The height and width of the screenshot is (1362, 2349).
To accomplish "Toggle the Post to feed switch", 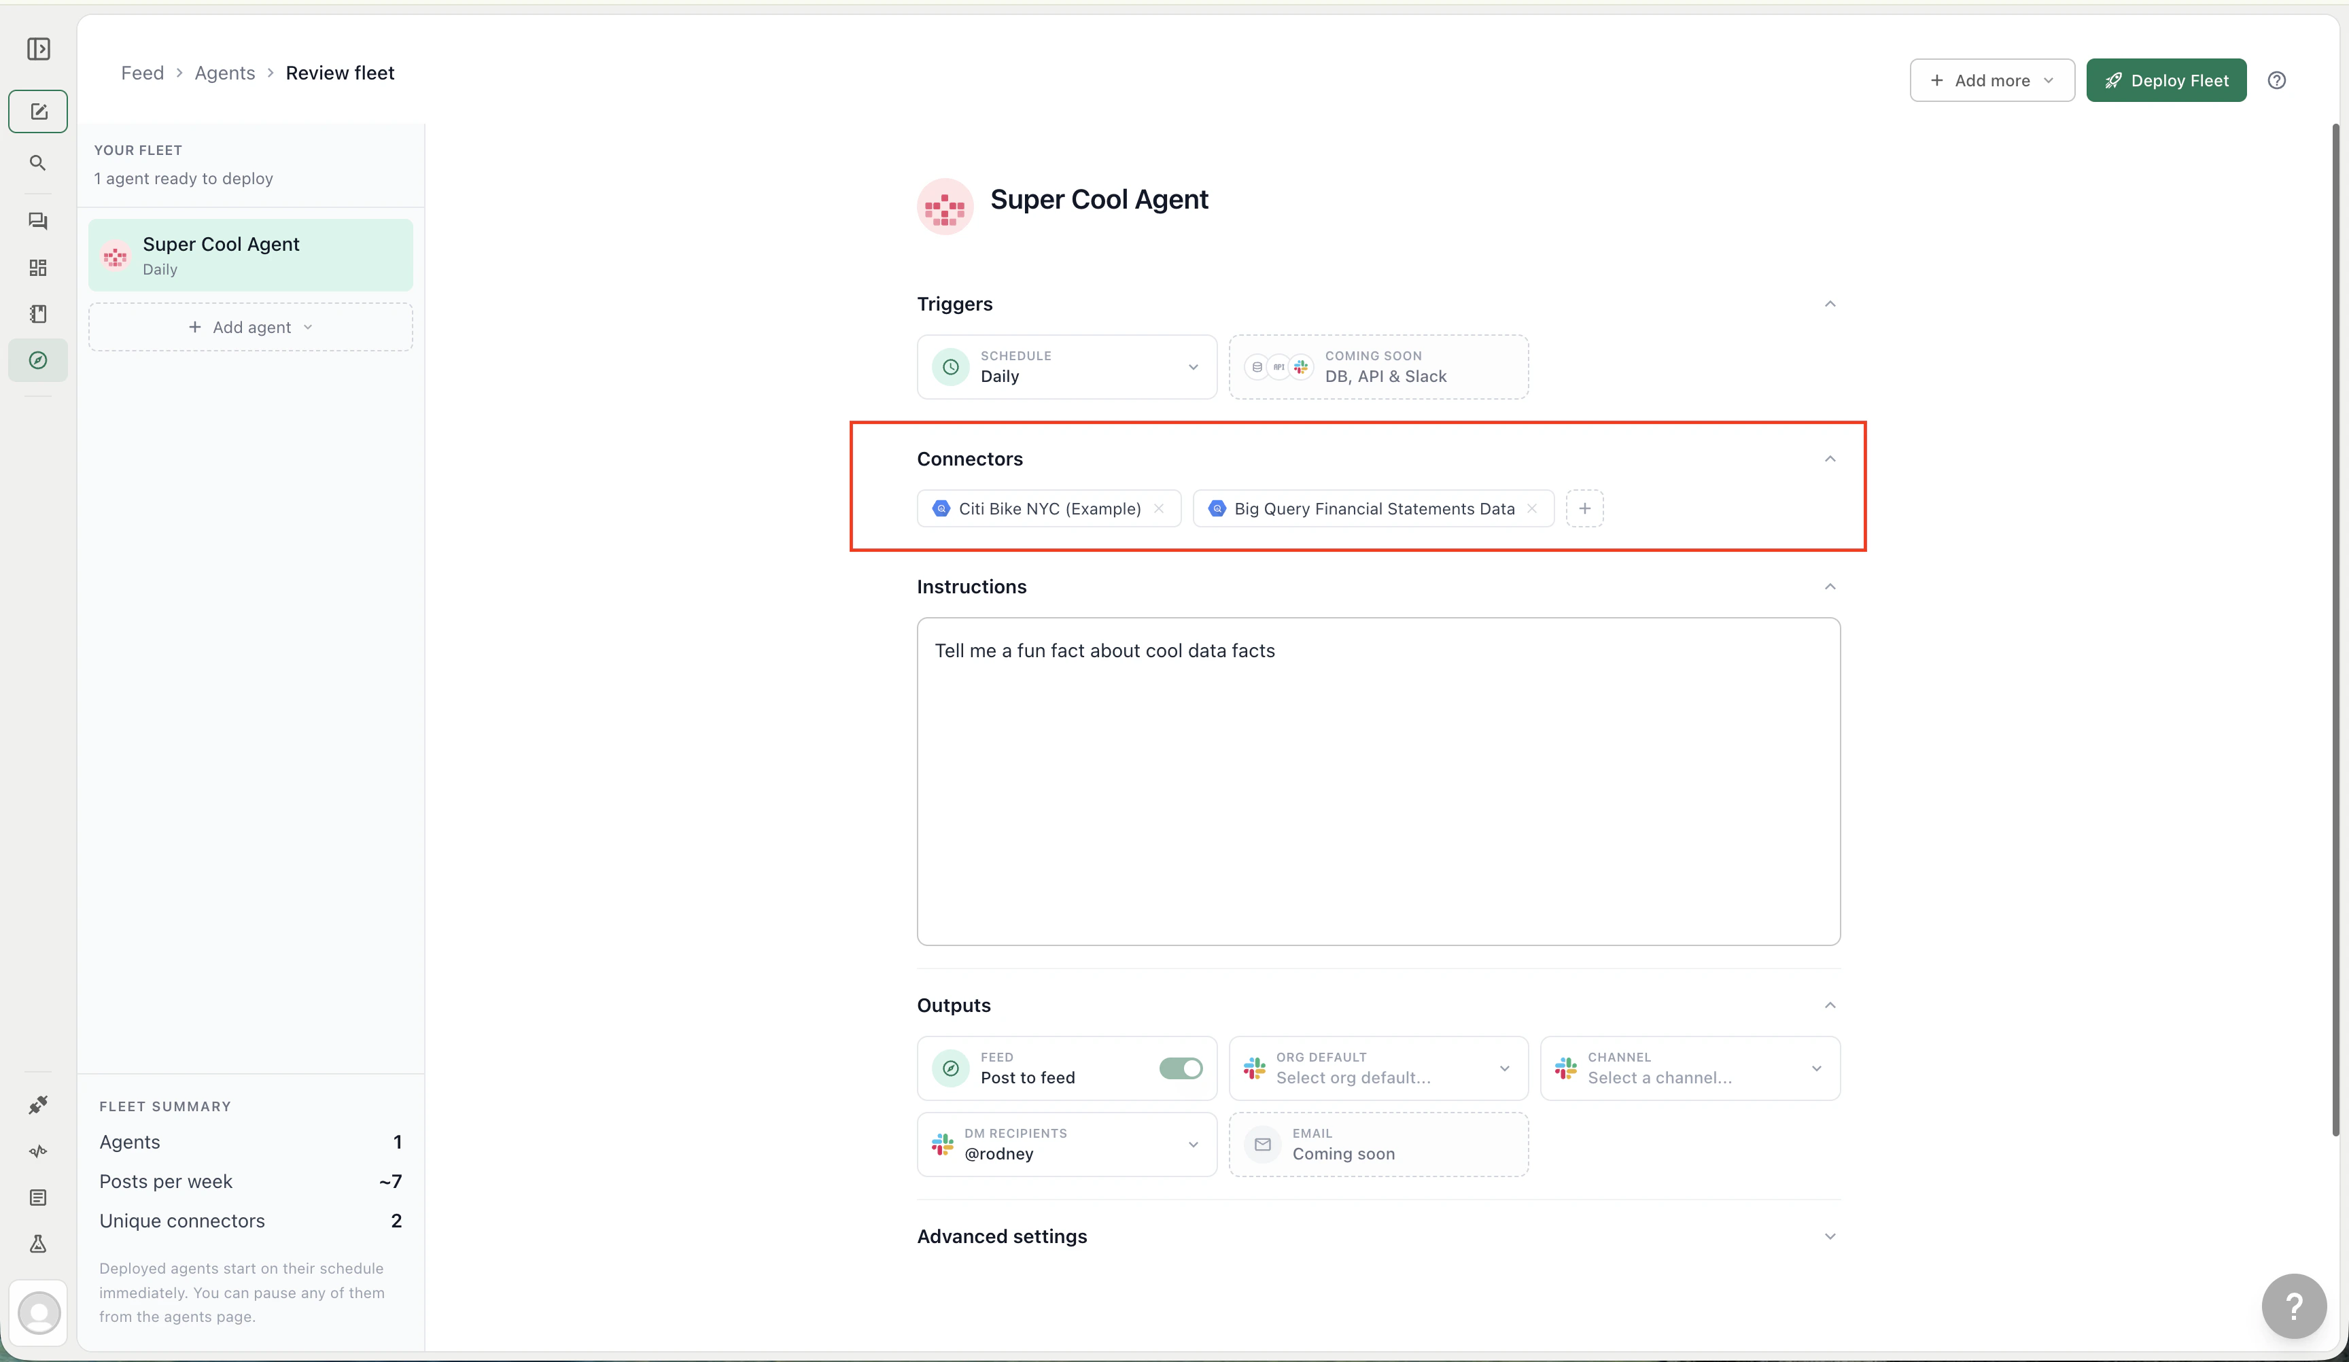I will (1180, 1068).
